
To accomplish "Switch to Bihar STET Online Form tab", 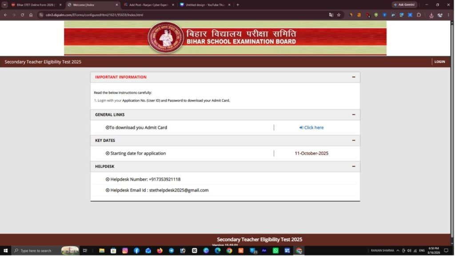I will click(36, 4).
